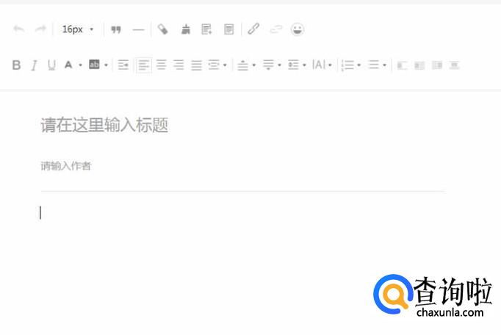
Task: Open the side indent dropdown arrow
Action: pyautogui.click(x=225, y=65)
